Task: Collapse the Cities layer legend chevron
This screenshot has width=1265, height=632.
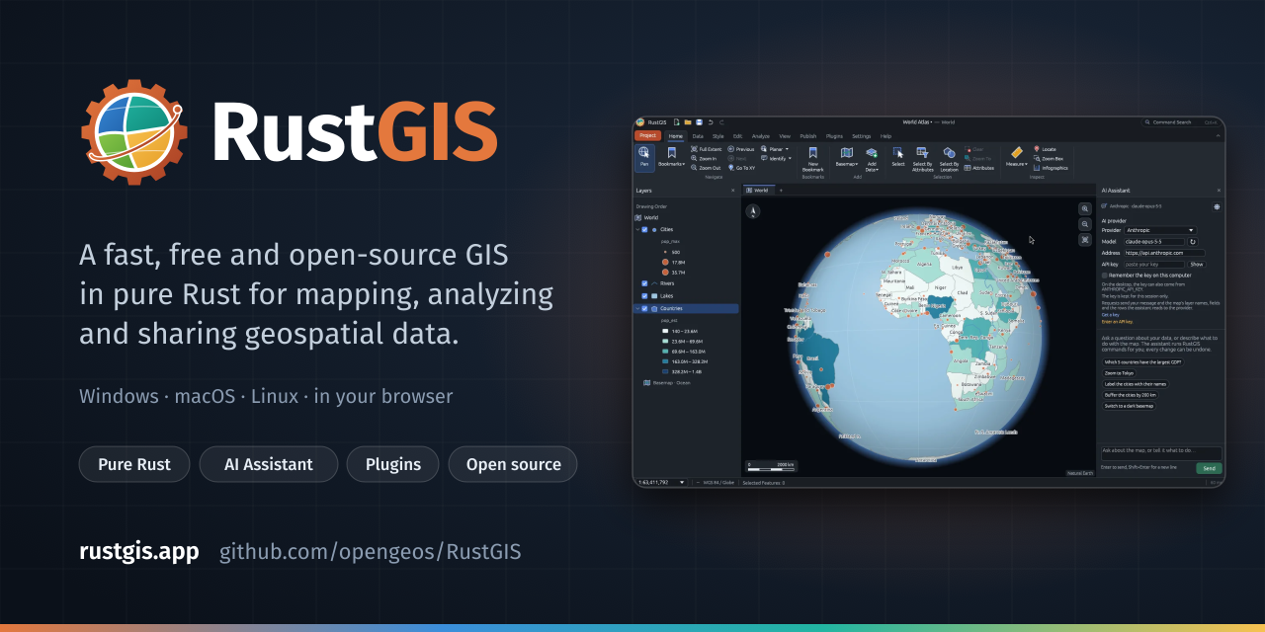Action: pos(636,229)
